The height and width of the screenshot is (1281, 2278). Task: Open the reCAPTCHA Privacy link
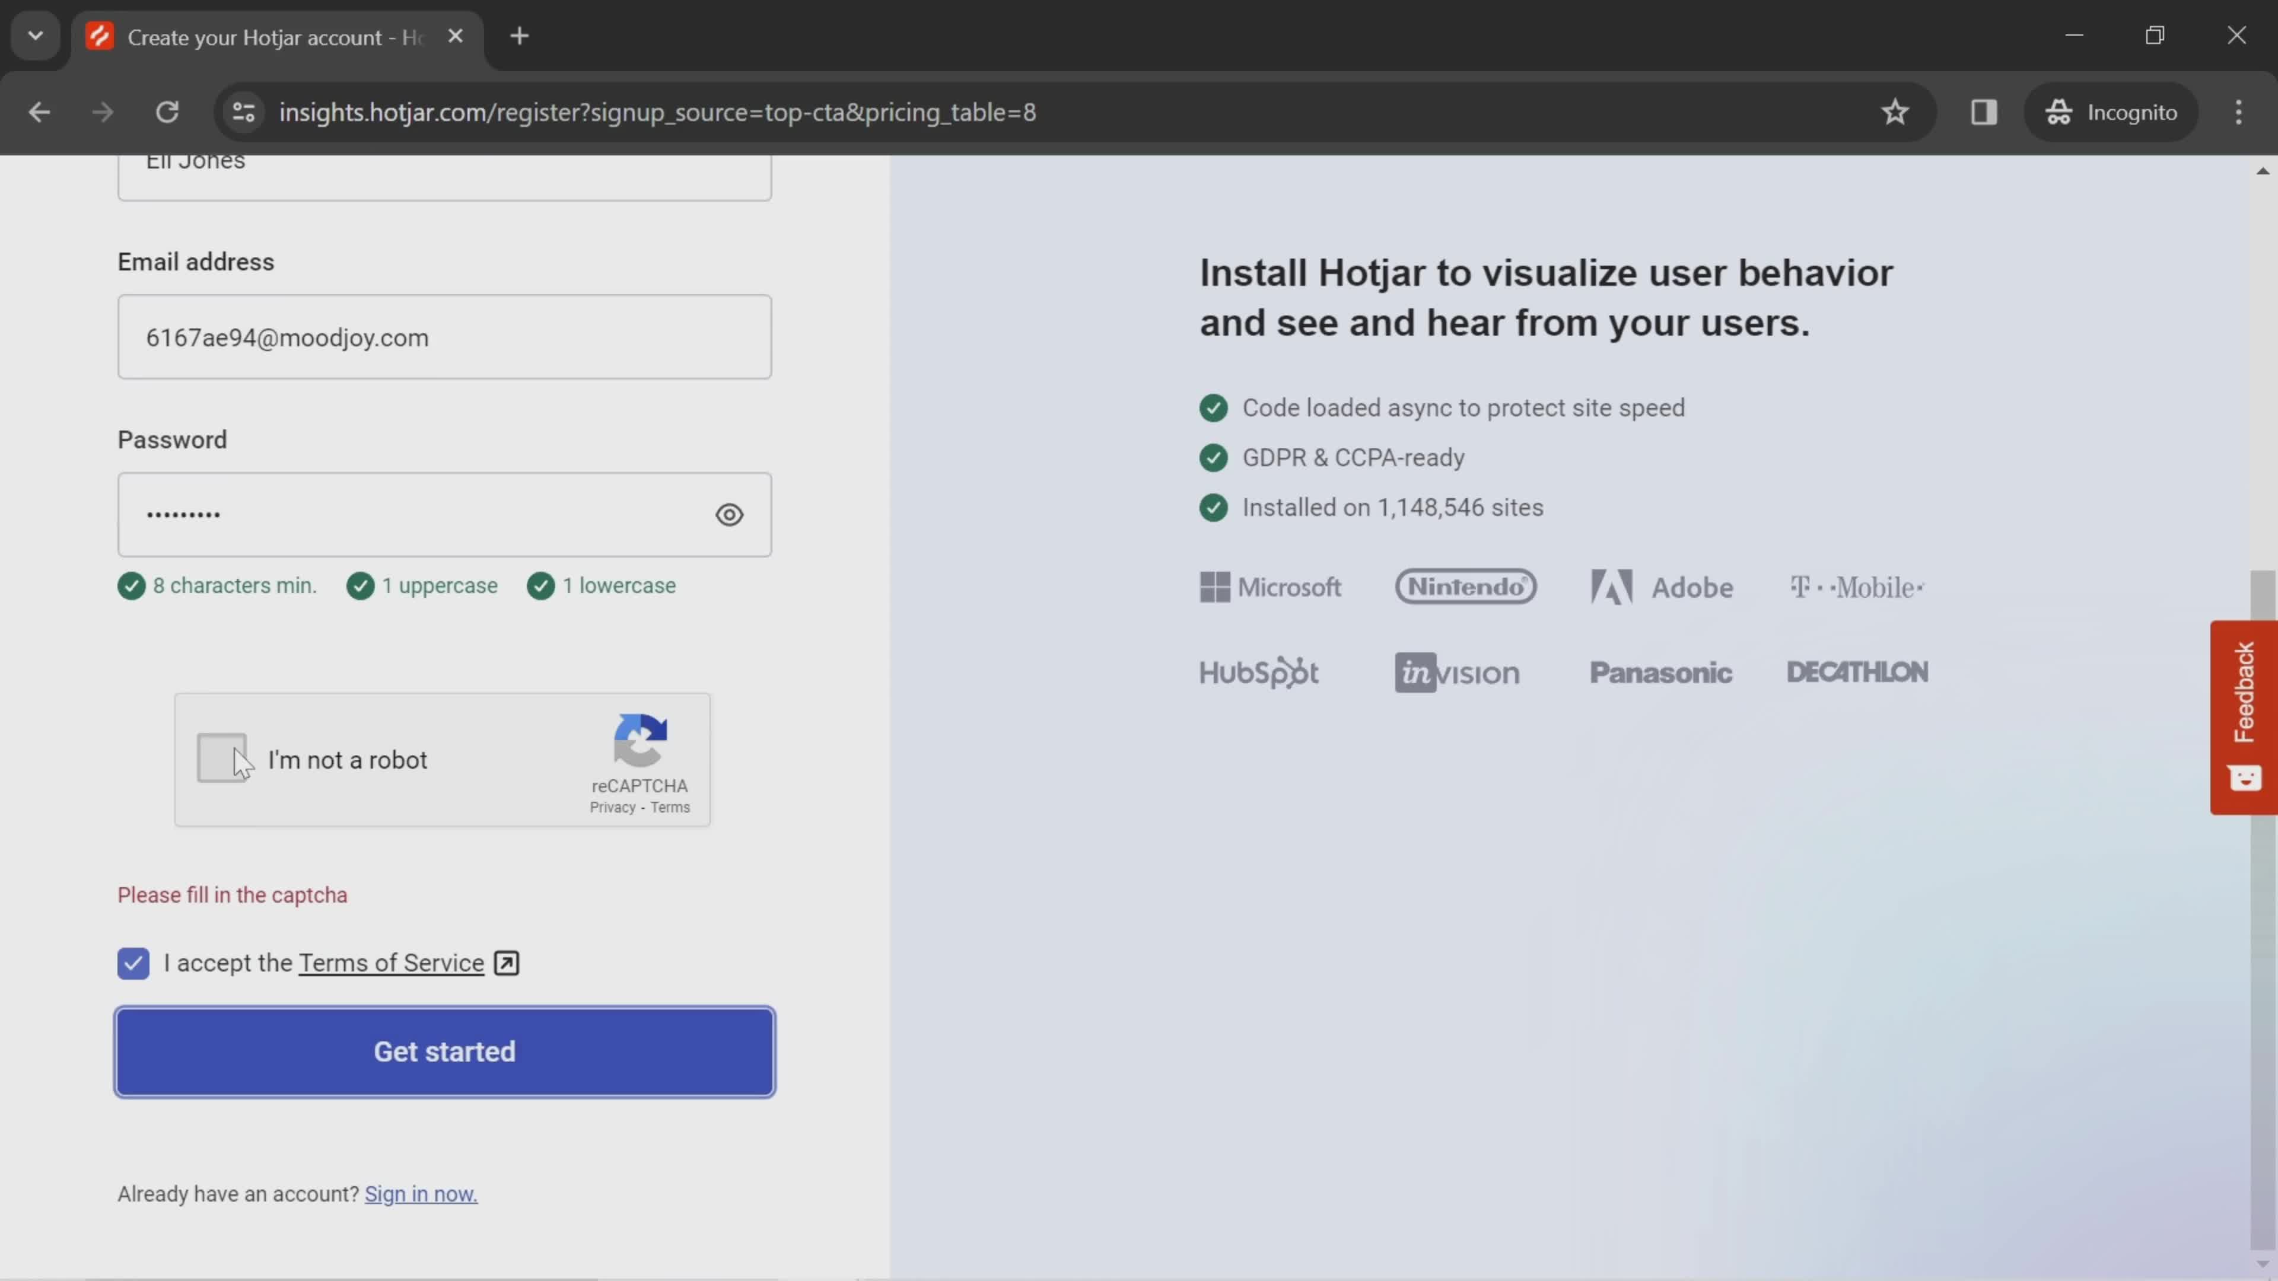(612, 807)
